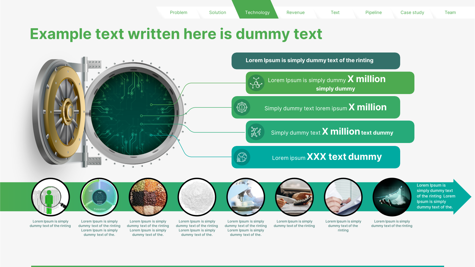Screen dimensions: 475x267
Task: Go to the Revenue tab
Action: click(x=295, y=12)
